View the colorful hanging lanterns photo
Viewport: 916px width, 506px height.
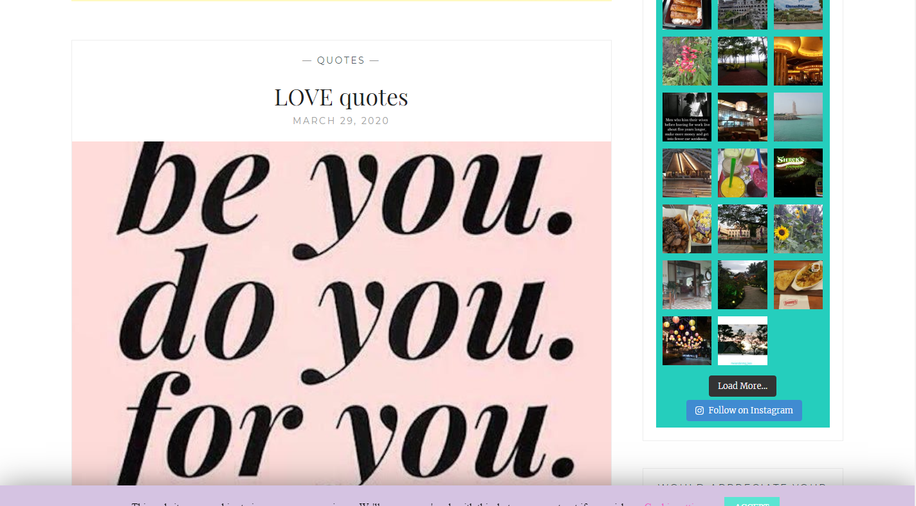coord(686,341)
